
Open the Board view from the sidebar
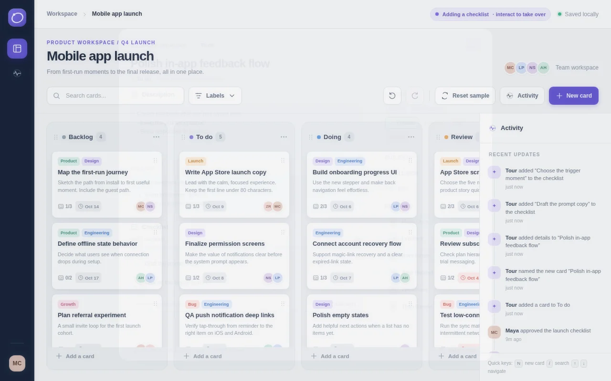point(17,49)
